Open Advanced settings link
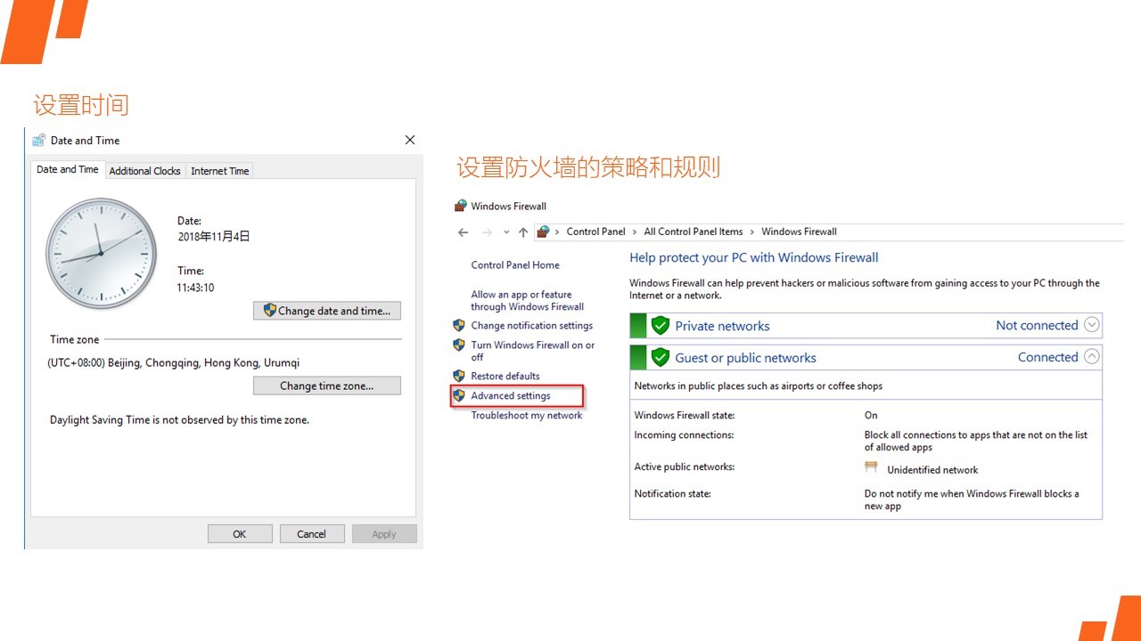Screen dimensions: 1141x641 point(511,395)
